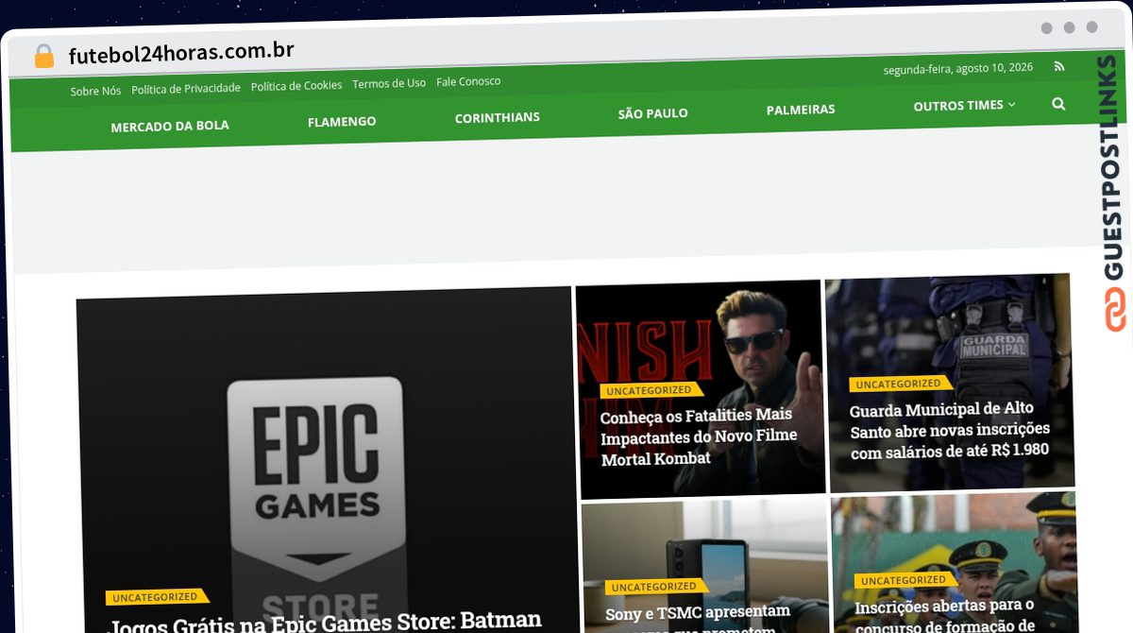
Task: Open the Corinthians menu item
Action: [x=498, y=118]
